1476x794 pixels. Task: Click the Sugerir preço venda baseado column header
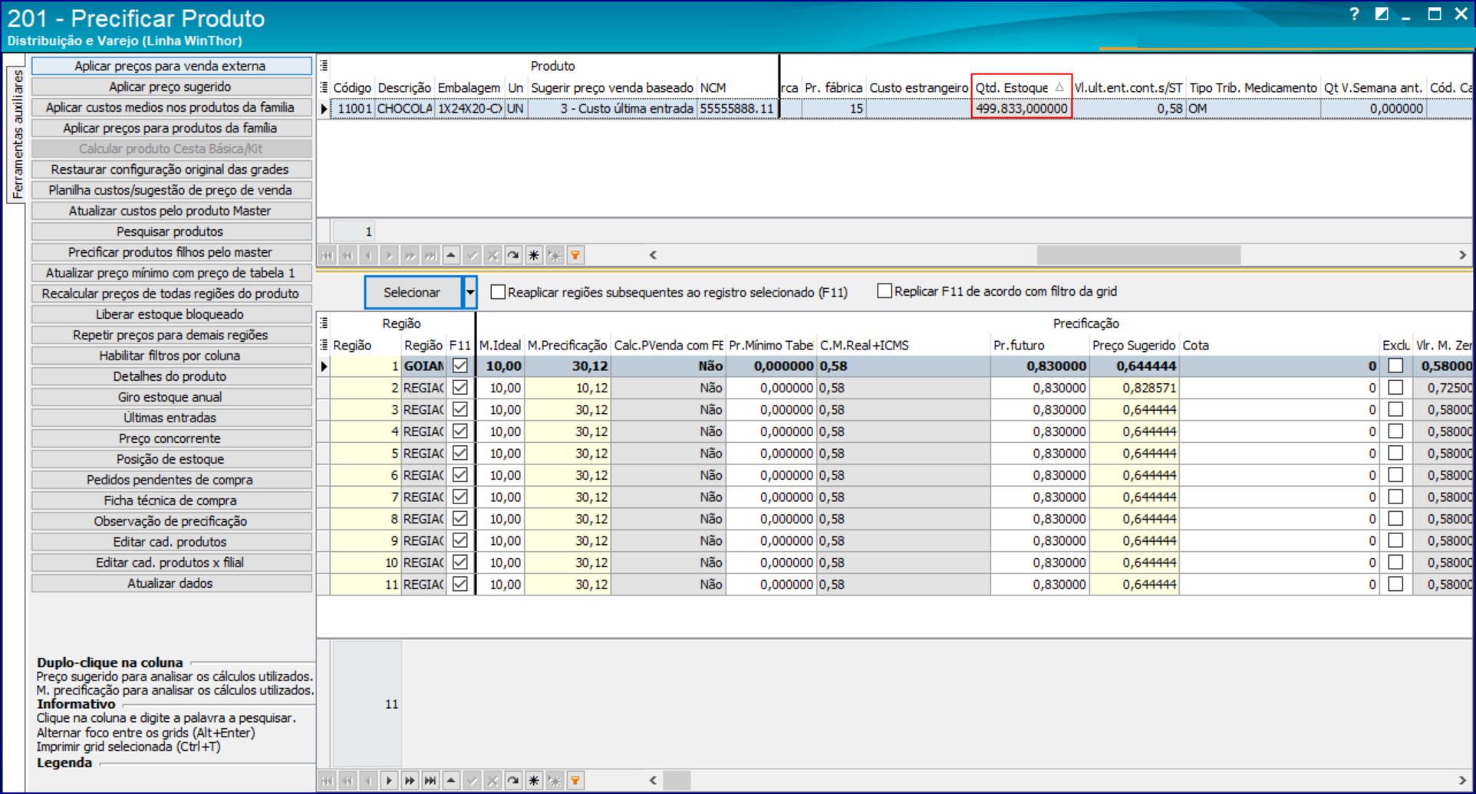(x=612, y=87)
